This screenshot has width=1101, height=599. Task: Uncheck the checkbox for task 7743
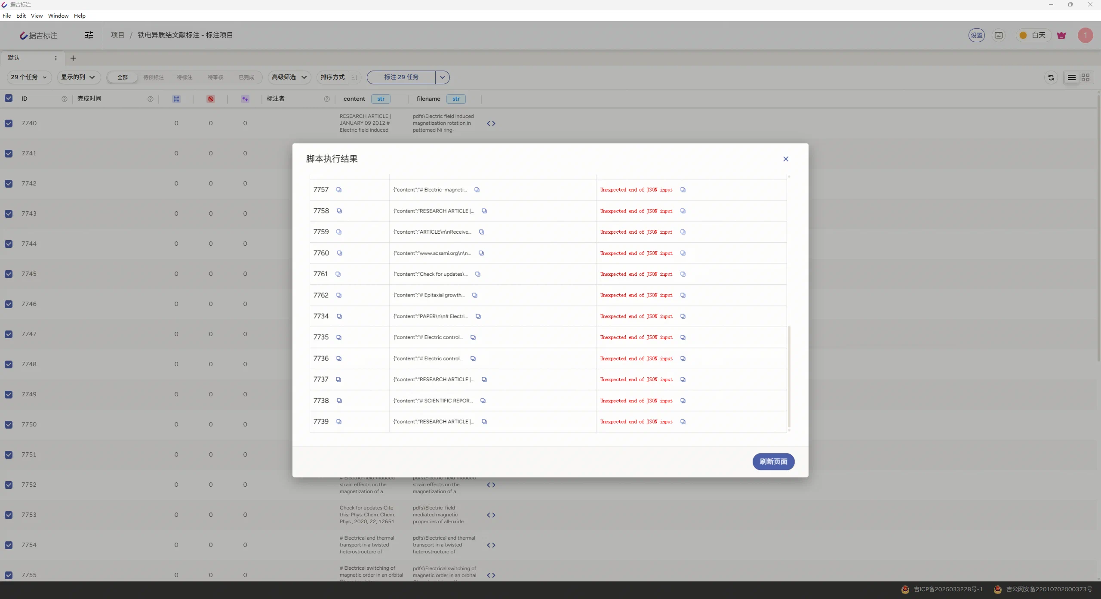tap(9, 214)
